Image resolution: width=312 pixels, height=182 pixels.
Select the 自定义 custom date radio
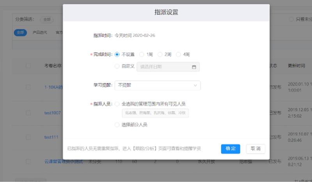[117, 66]
